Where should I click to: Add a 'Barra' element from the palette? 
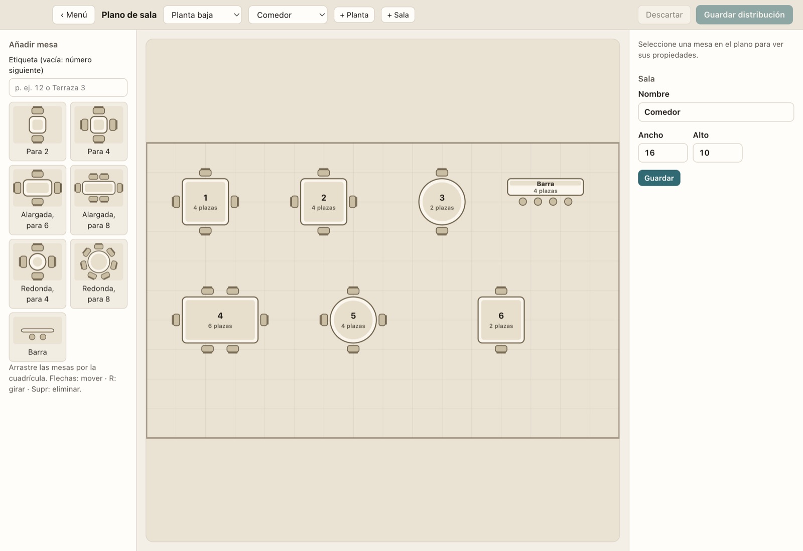[38, 337]
